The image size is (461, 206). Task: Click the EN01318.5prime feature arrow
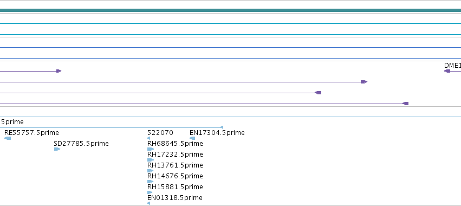pyautogui.click(x=148, y=203)
